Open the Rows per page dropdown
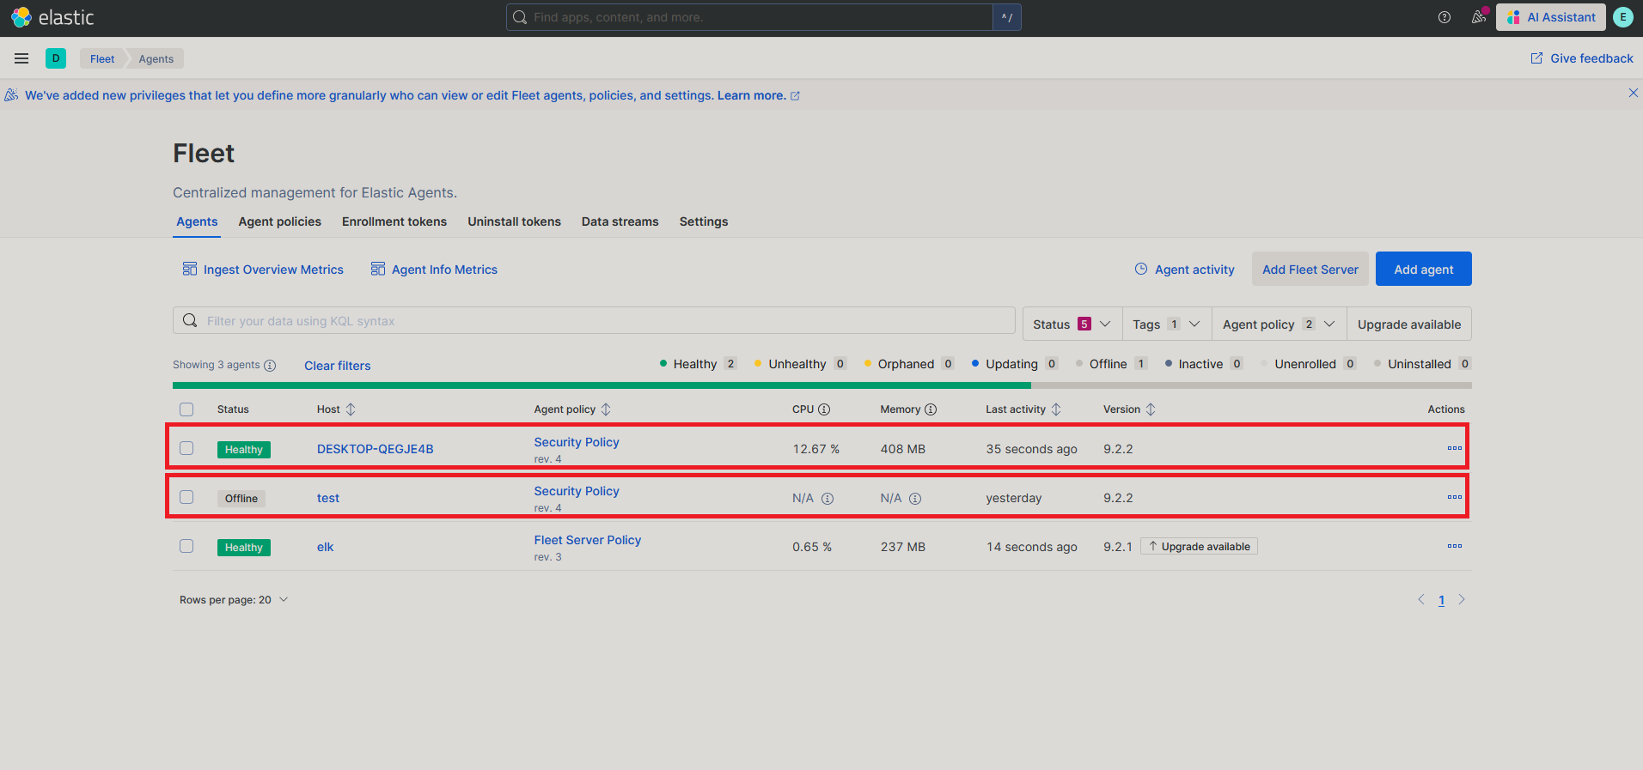Screen dimensions: 1643x770 click(234, 600)
